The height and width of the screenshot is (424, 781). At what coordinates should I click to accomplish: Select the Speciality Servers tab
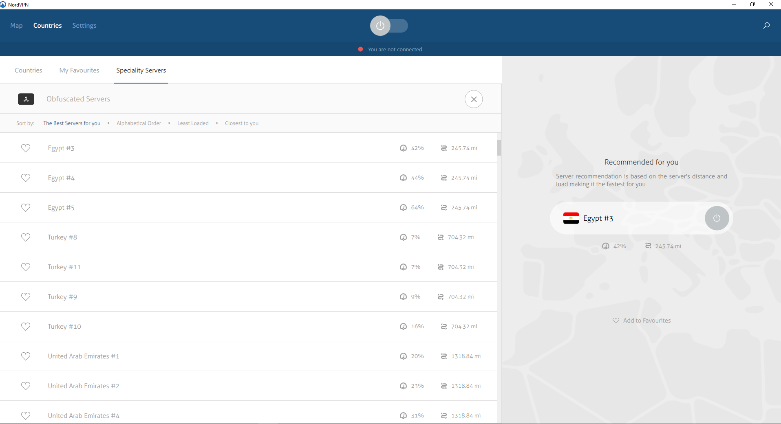tap(141, 70)
